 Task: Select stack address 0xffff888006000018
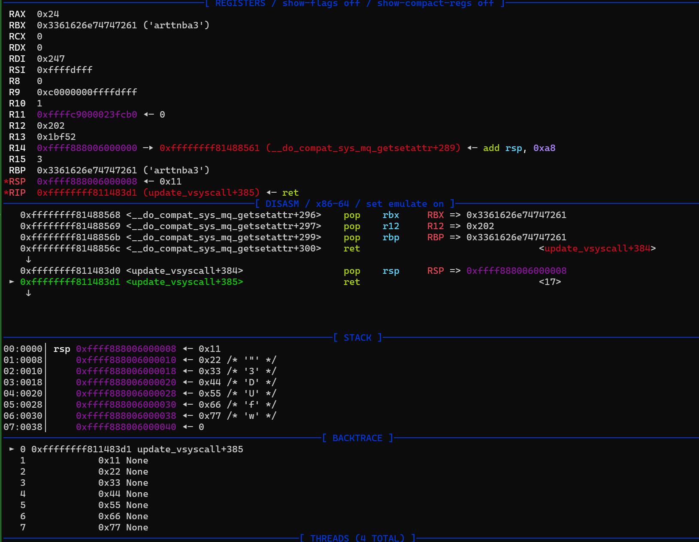point(126,371)
